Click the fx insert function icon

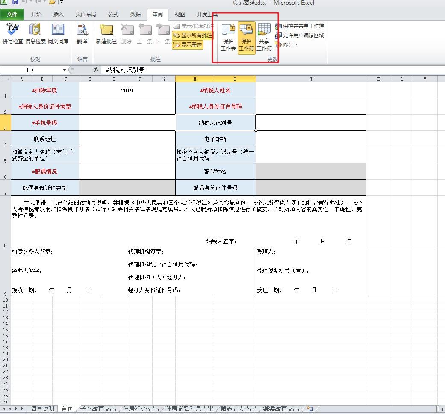(96, 70)
